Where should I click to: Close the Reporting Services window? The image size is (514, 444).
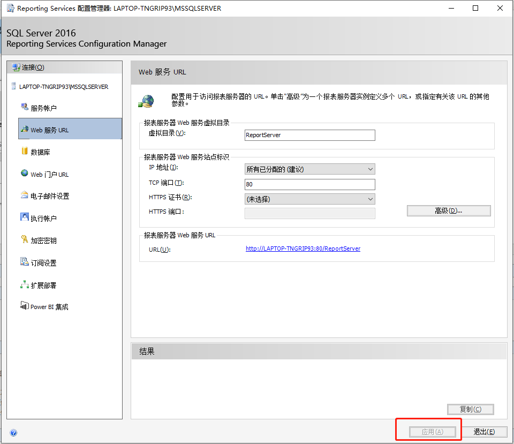pyautogui.click(x=500, y=8)
